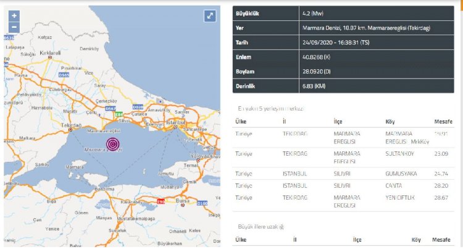The image size is (463, 249).
Task: Click the red E90 road sign
Action: pos(161,201)
